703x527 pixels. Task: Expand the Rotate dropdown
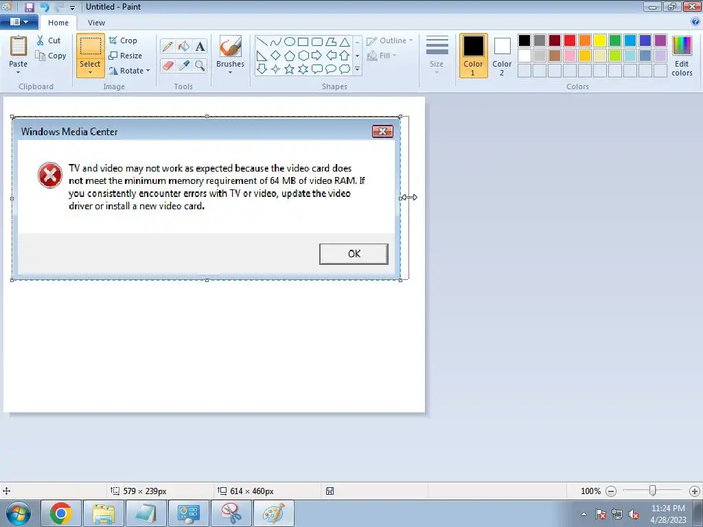[148, 71]
